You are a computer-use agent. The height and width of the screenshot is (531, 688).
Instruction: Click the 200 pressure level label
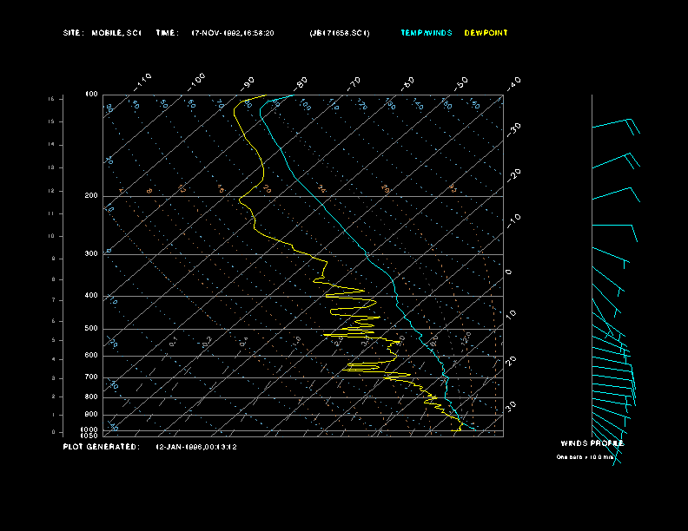(x=91, y=196)
